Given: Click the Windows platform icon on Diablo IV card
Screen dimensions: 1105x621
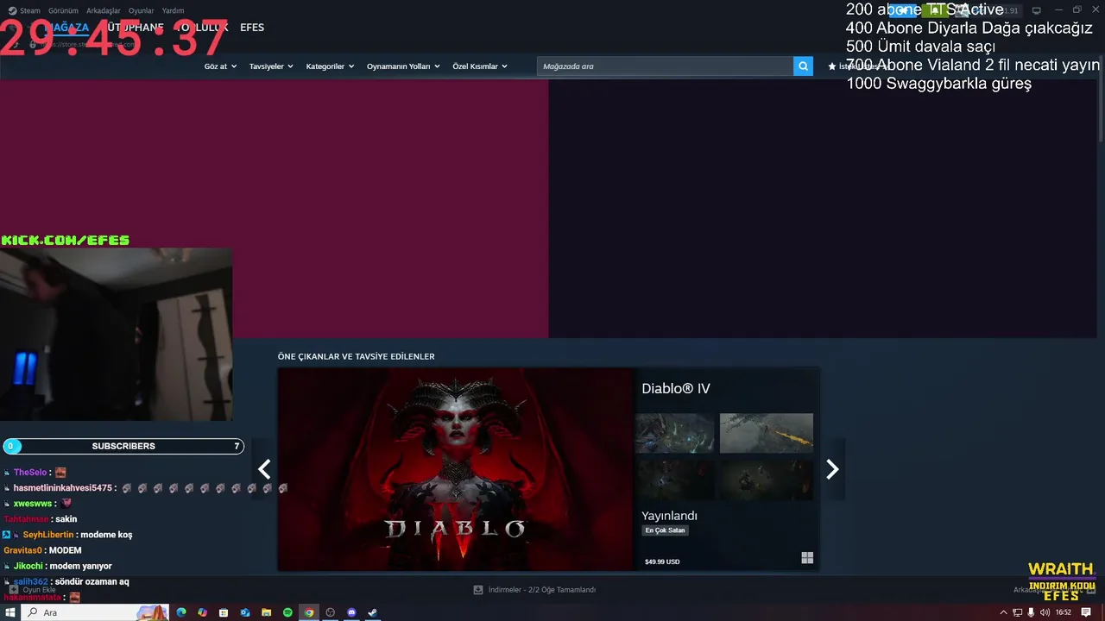Looking at the screenshot, I should point(807,558).
